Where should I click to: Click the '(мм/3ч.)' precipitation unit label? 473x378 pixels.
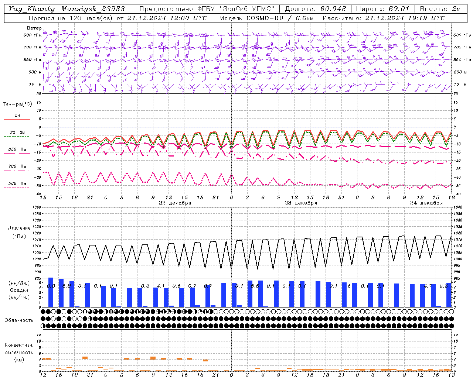(19, 283)
